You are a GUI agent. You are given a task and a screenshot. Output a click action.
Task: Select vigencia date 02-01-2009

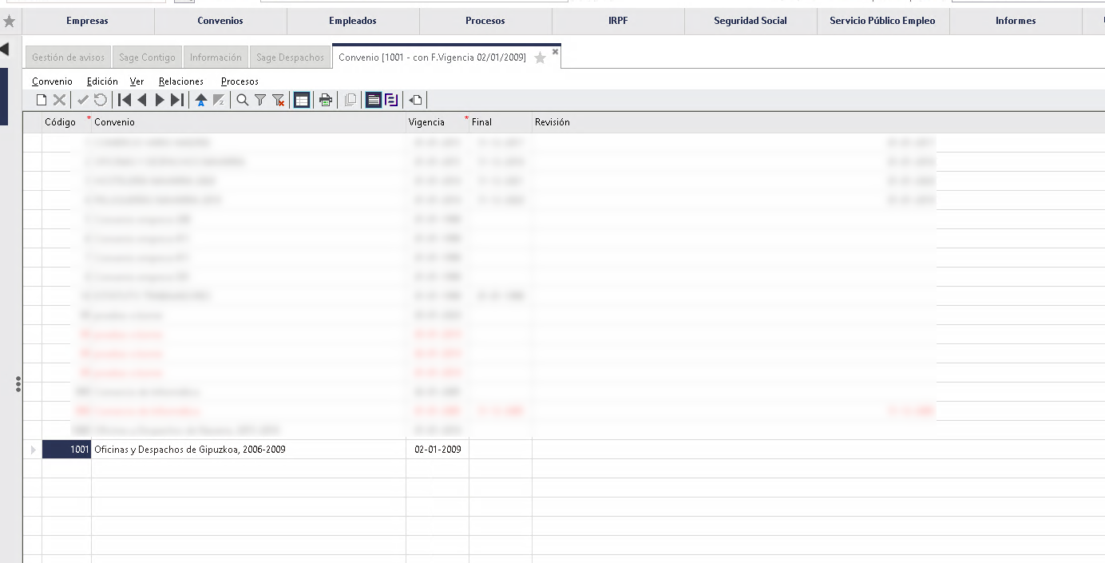438,450
